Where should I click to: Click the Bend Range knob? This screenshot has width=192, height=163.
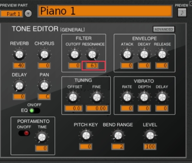pos(118,136)
